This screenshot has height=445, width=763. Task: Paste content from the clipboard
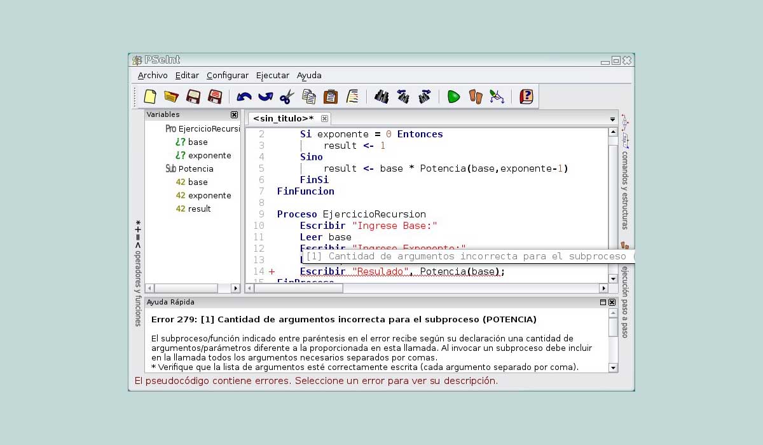click(331, 96)
